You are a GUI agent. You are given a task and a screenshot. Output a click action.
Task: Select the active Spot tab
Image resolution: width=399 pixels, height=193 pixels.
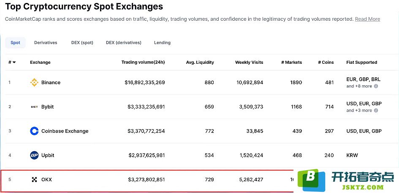[x=15, y=43]
